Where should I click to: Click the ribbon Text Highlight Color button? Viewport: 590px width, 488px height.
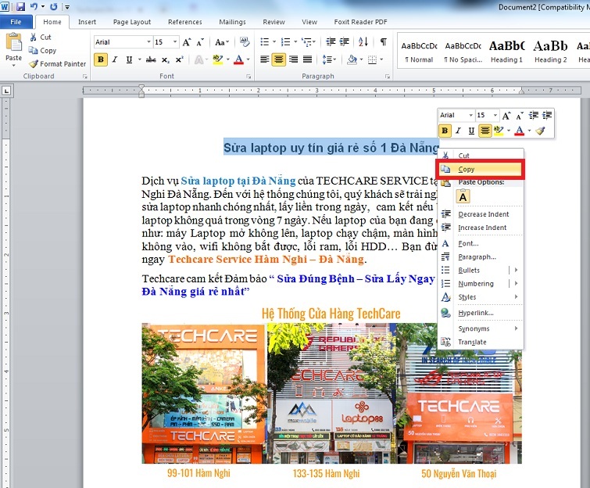pos(217,59)
